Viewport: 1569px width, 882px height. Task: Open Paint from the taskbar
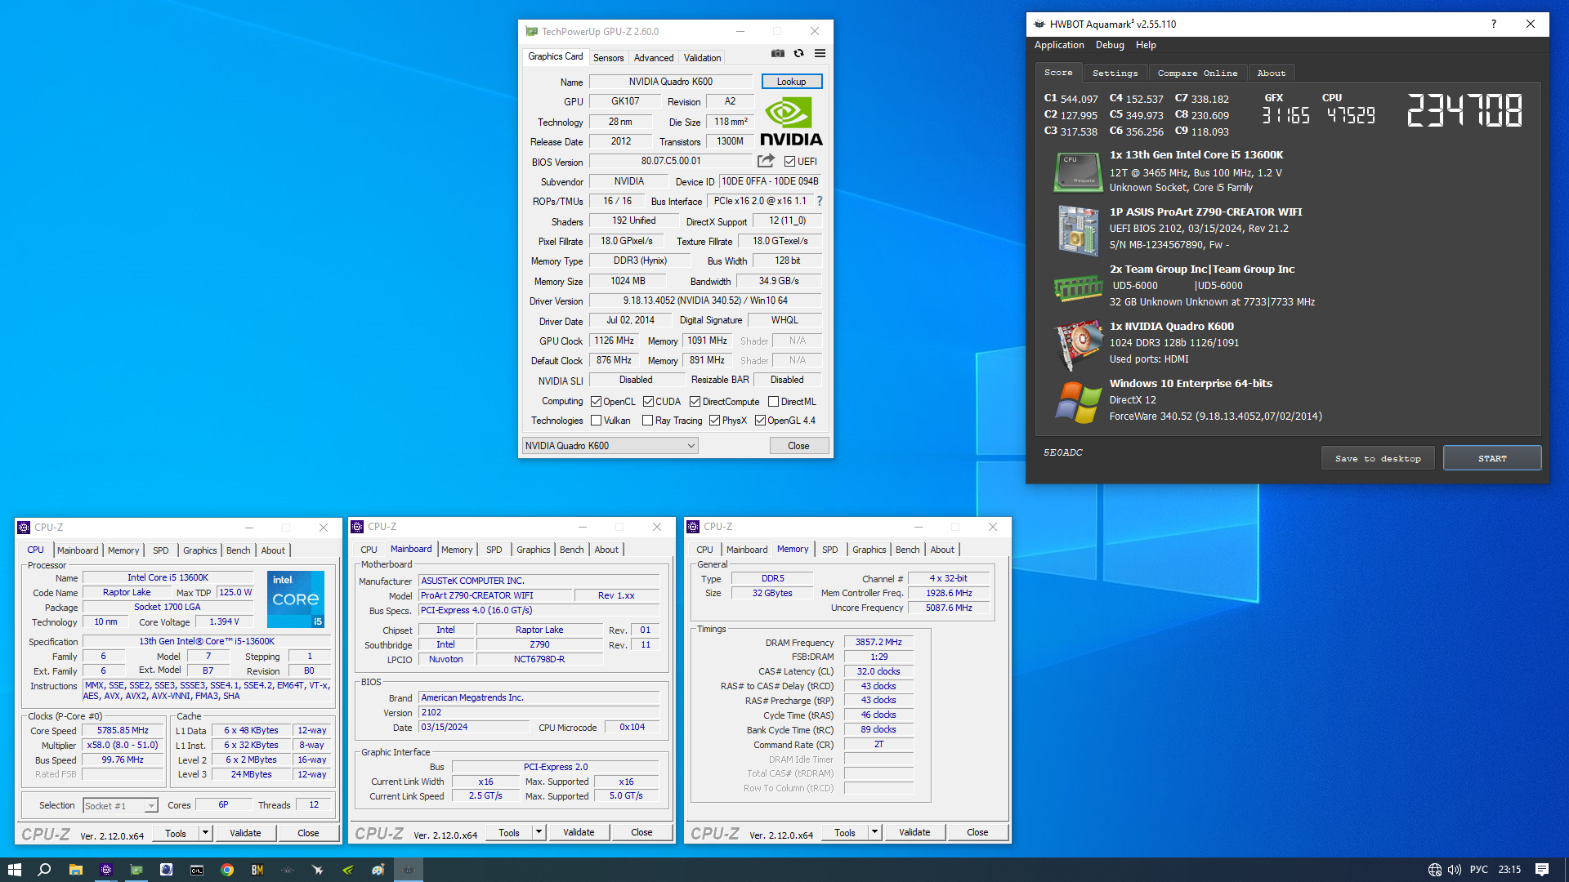point(378,870)
